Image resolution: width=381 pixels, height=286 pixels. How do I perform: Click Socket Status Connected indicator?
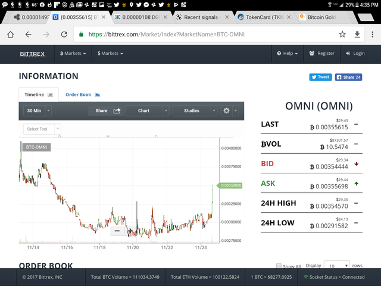point(334,277)
